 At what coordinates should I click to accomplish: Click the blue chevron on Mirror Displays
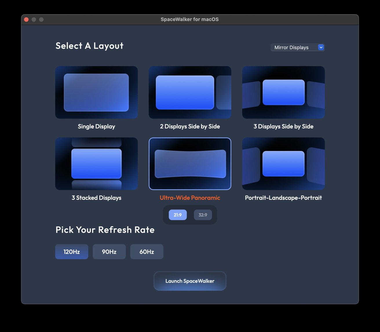(321, 47)
